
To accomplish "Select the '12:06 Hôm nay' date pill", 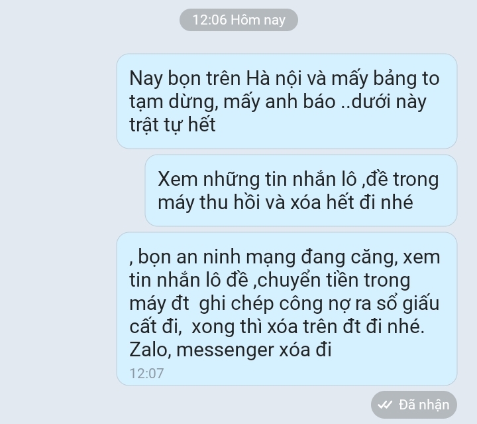I will [238, 20].
